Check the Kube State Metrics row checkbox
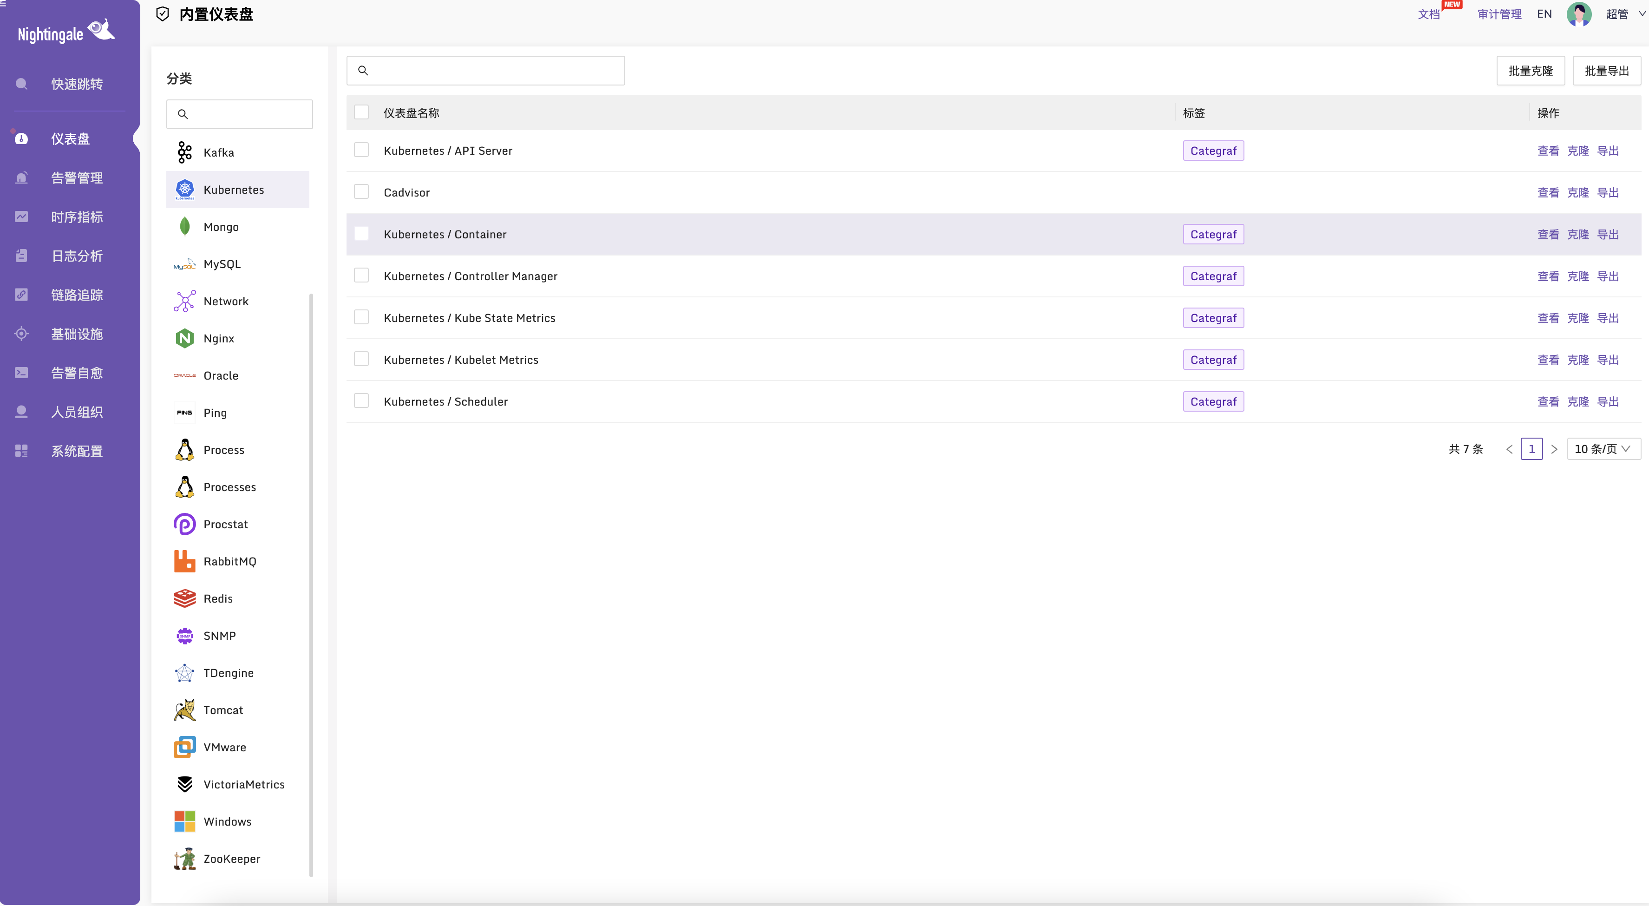 click(x=361, y=317)
